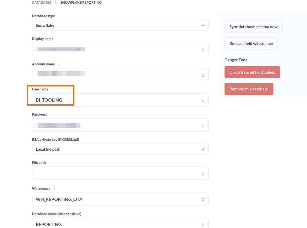Click the Password field info icon
307x228 pixels.
click(x=203, y=125)
